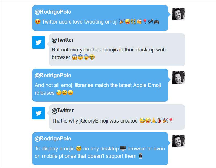This screenshot has height=168, width=216.
Task: Open the top @RodrigoPolo handle link
Action: click(53, 12)
